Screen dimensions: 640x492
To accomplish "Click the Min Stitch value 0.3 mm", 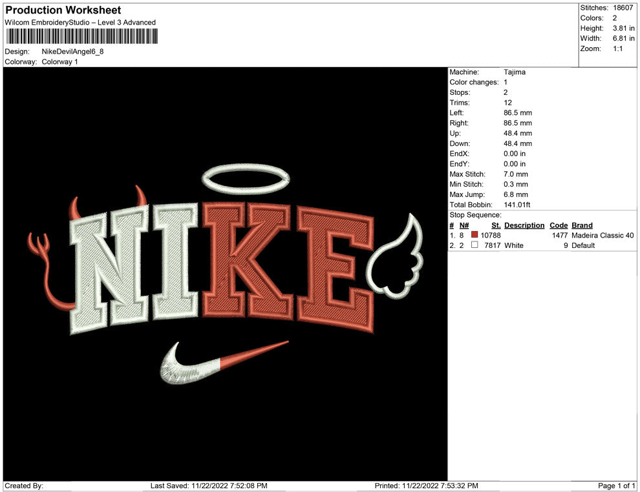I will point(515,184).
